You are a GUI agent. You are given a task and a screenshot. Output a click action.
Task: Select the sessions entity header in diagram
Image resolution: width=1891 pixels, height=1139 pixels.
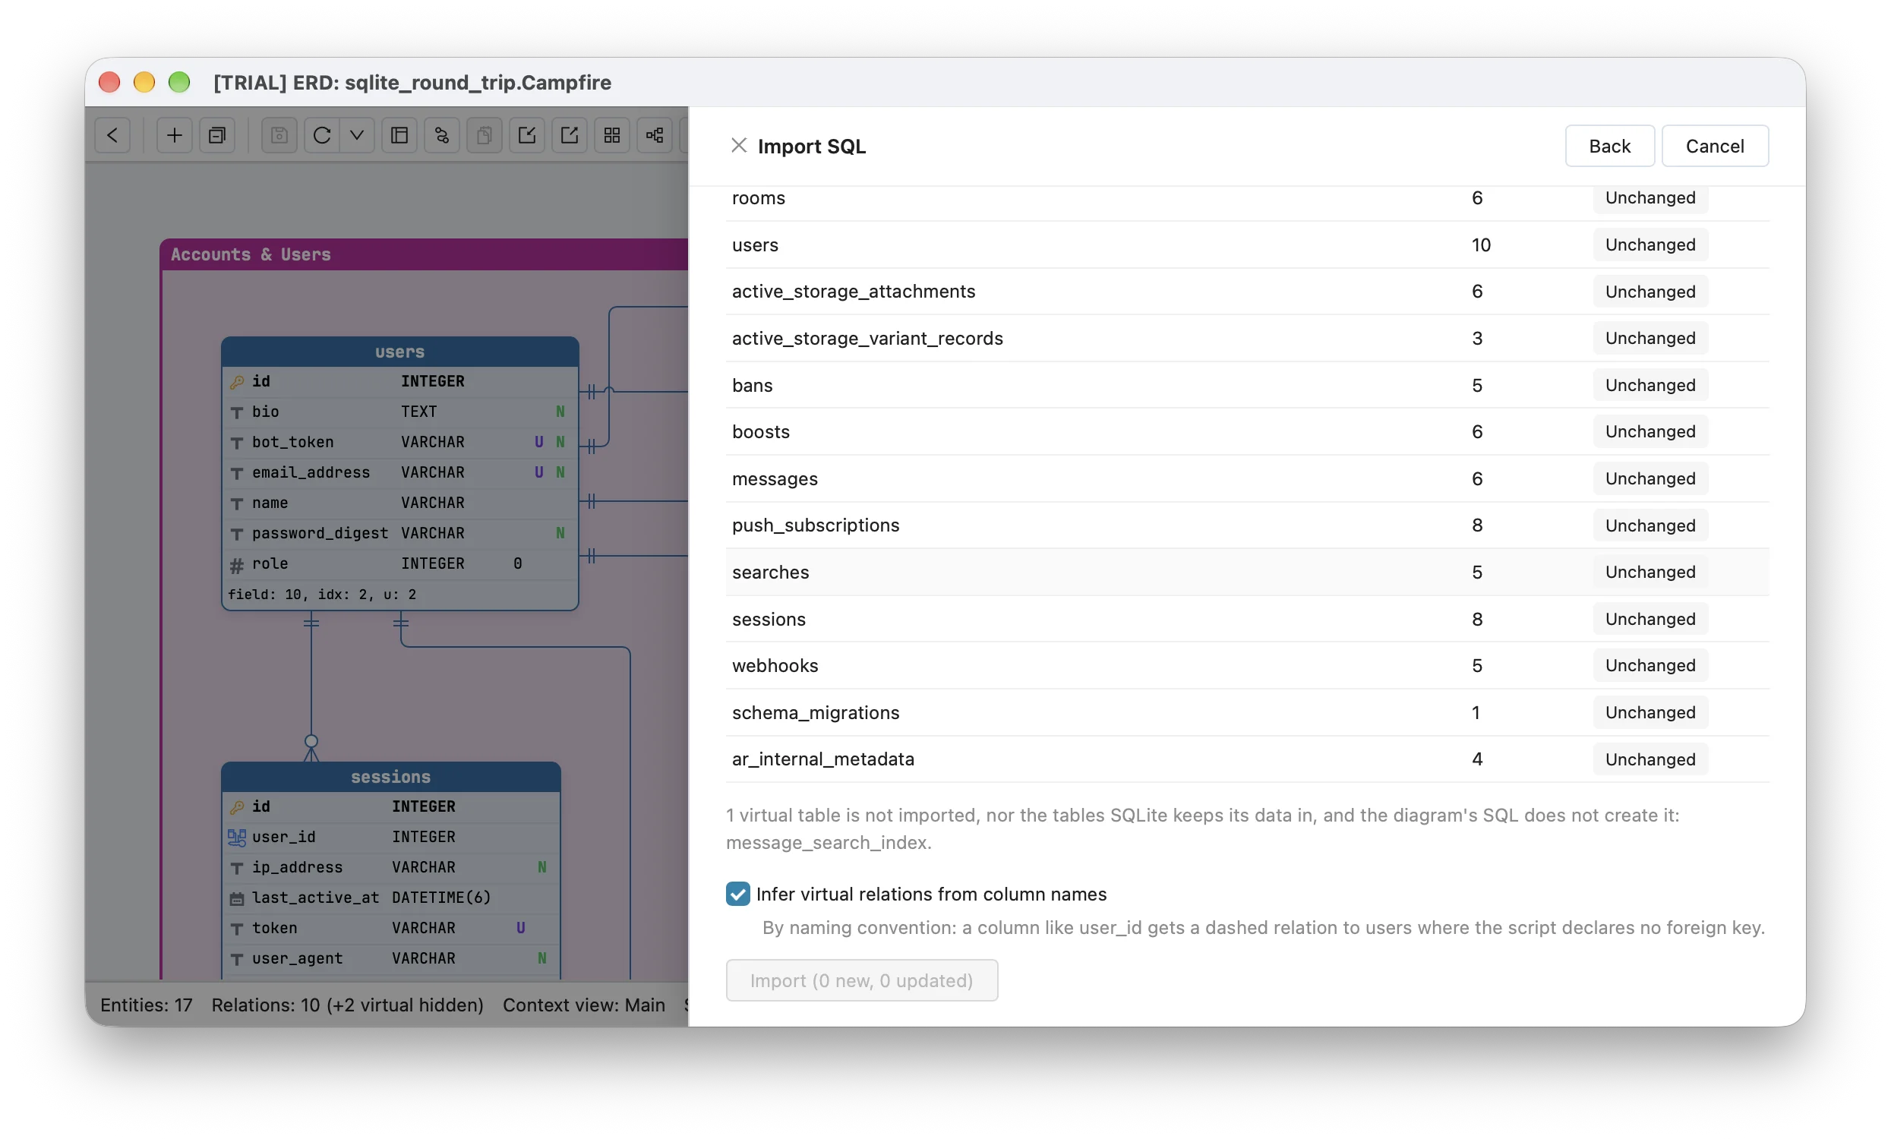(390, 777)
